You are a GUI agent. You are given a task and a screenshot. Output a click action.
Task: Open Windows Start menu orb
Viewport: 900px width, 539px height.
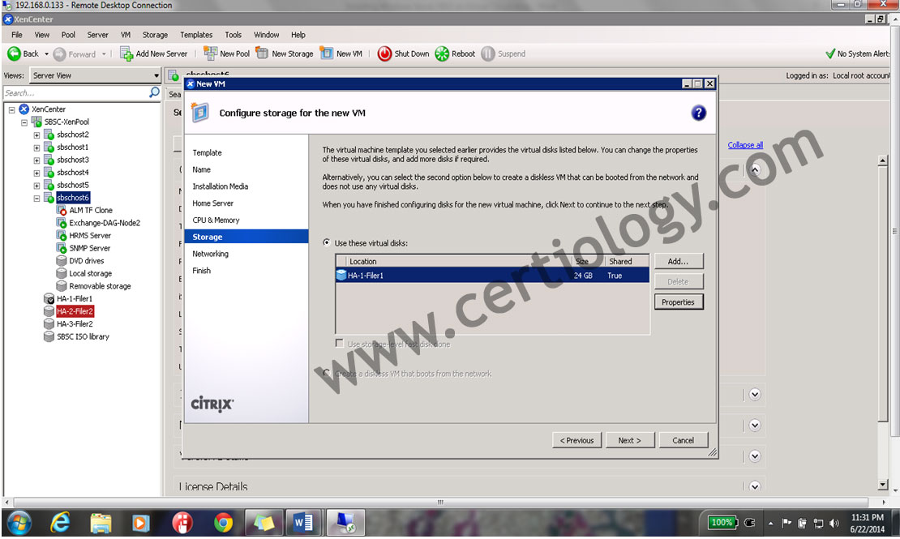click(x=19, y=522)
